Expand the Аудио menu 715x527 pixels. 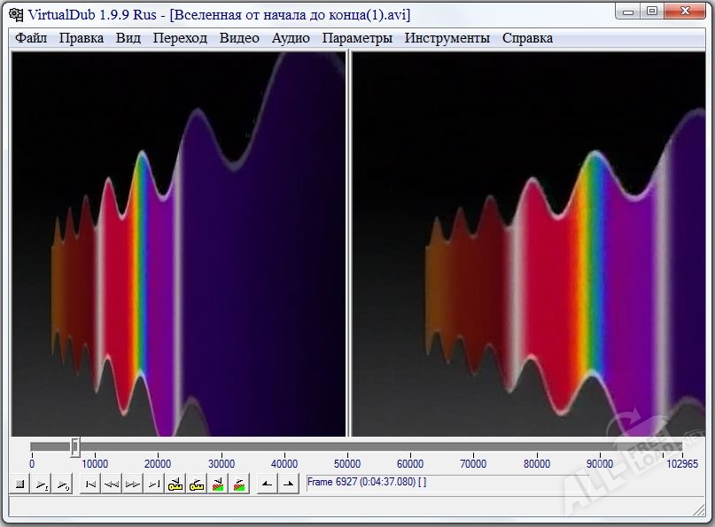[x=291, y=38]
